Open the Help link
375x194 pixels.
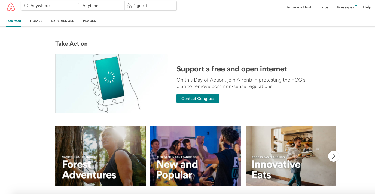point(367,7)
